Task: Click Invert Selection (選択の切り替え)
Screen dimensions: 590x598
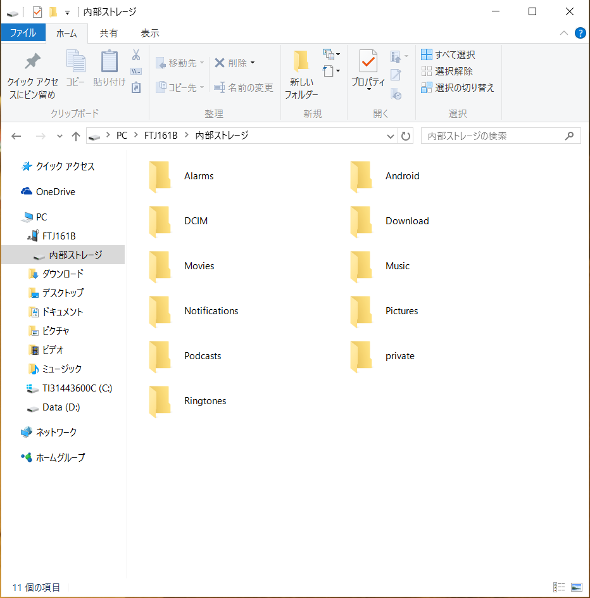Action: [458, 88]
